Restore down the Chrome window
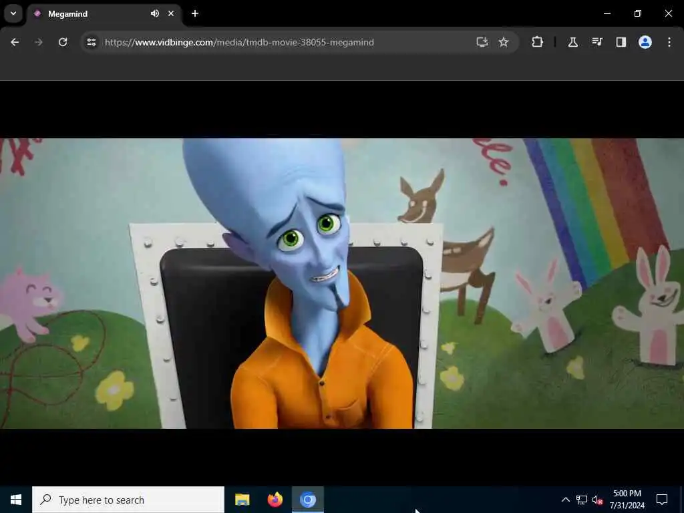The width and height of the screenshot is (684, 513). 638,13
